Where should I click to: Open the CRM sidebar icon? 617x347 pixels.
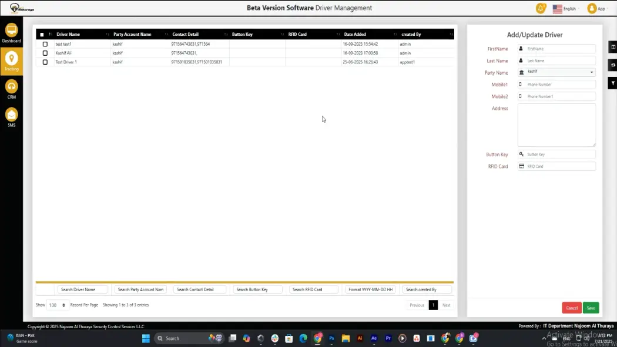(11, 89)
